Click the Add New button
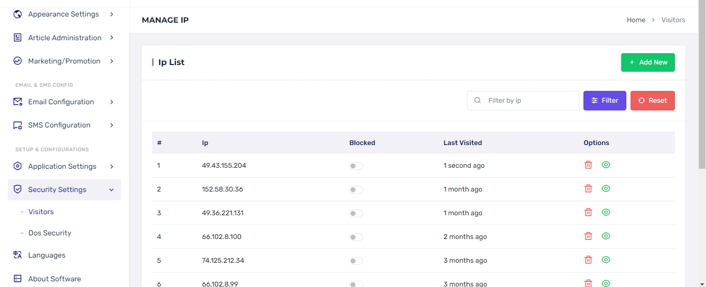Image resolution: width=706 pixels, height=287 pixels. pos(648,62)
